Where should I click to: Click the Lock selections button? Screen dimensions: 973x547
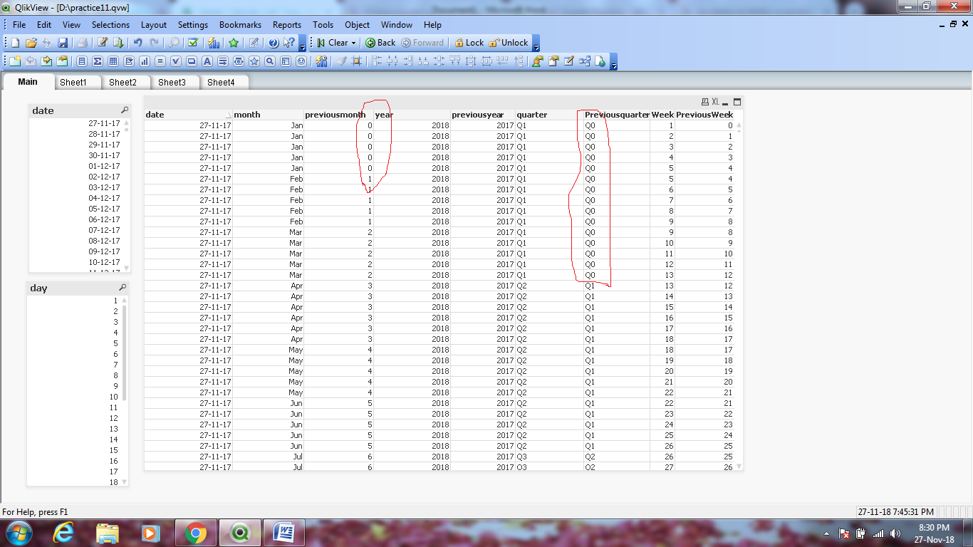click(469, 43)
